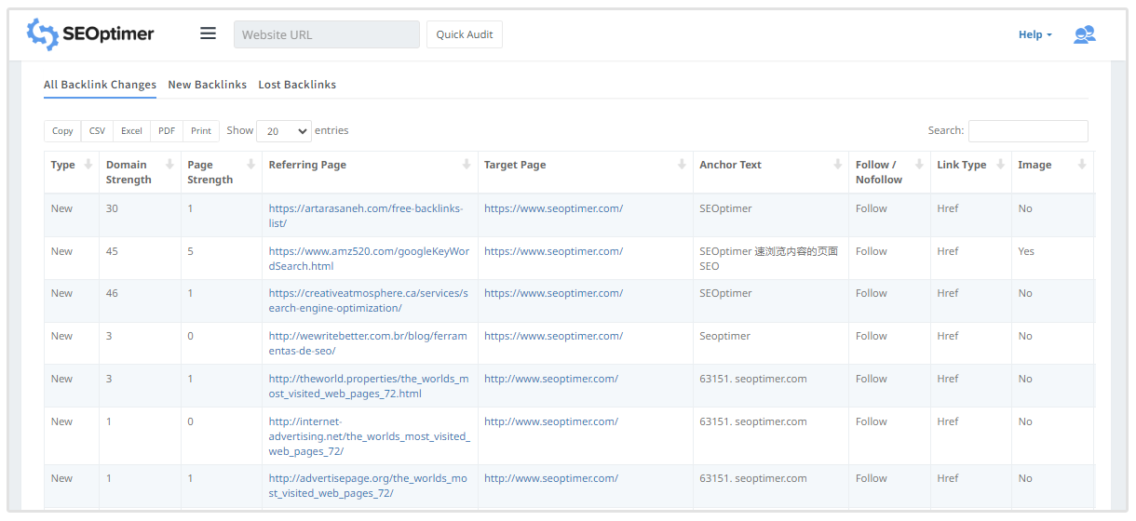Export table as PDF
The height and width of the screenshot is (521, 1136).
[x=166, y=131]
